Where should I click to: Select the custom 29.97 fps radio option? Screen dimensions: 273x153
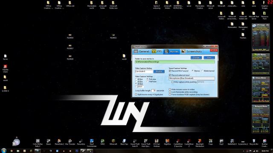click(x=136, y=86)
